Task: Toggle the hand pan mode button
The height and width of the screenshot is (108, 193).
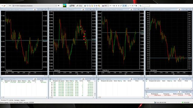Action: 126,6
